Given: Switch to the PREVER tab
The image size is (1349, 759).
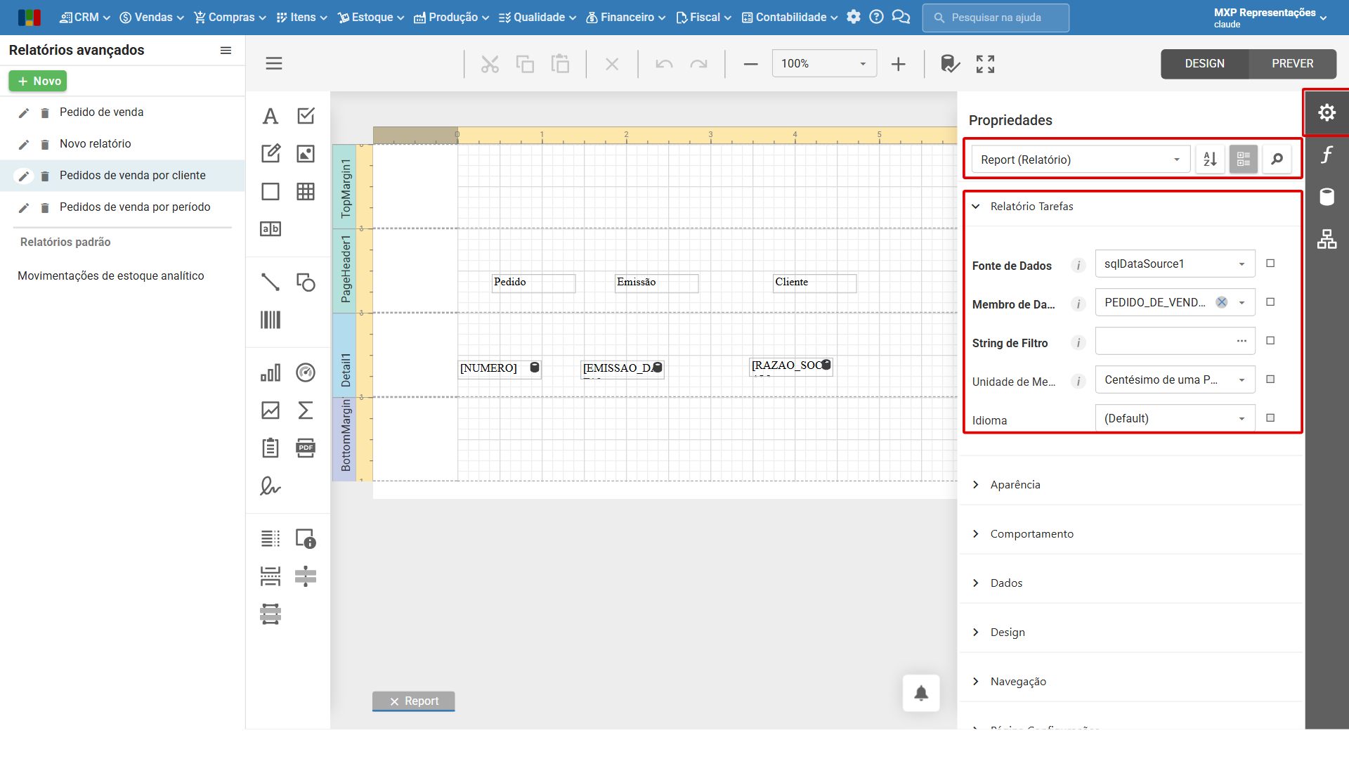Looking at the screenshot, I should pos(1292,63).
